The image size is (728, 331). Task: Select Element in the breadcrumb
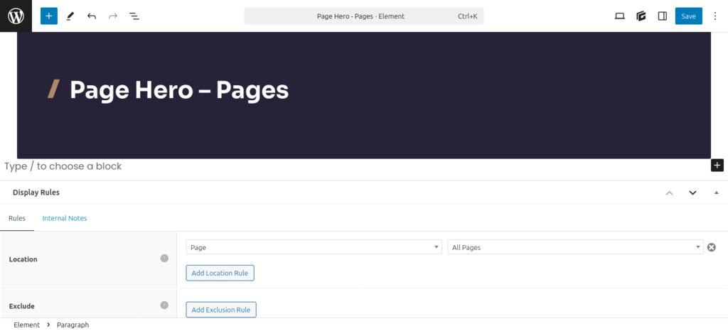click(27, 325)
